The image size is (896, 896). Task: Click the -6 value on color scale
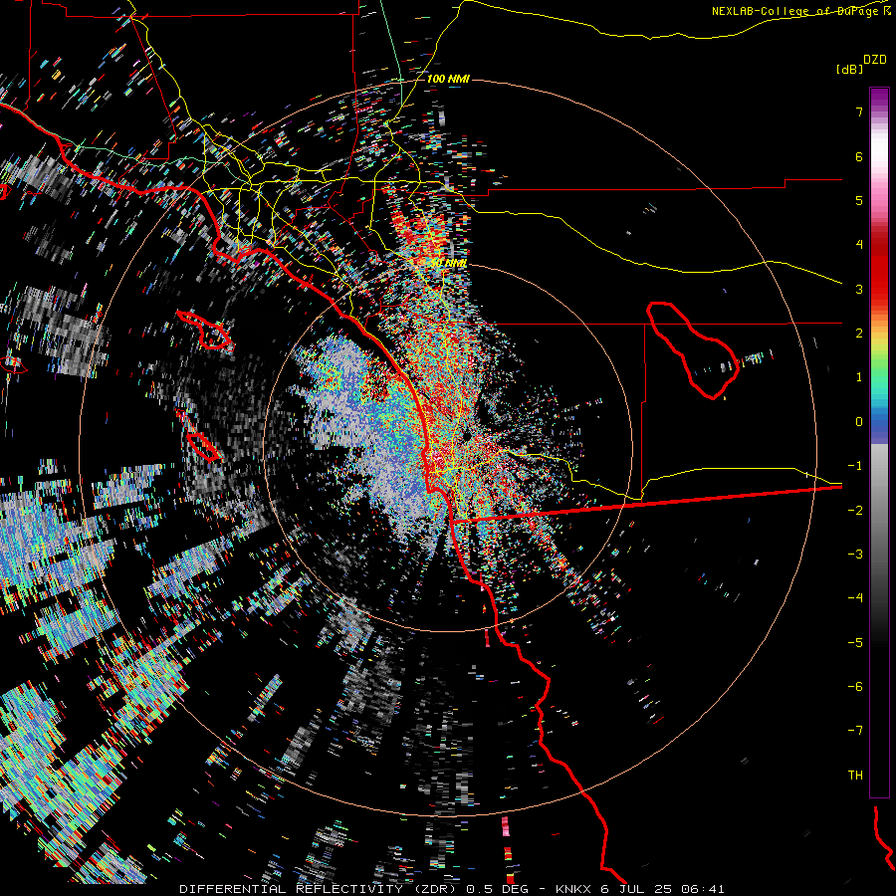click(x=855, y=687)
